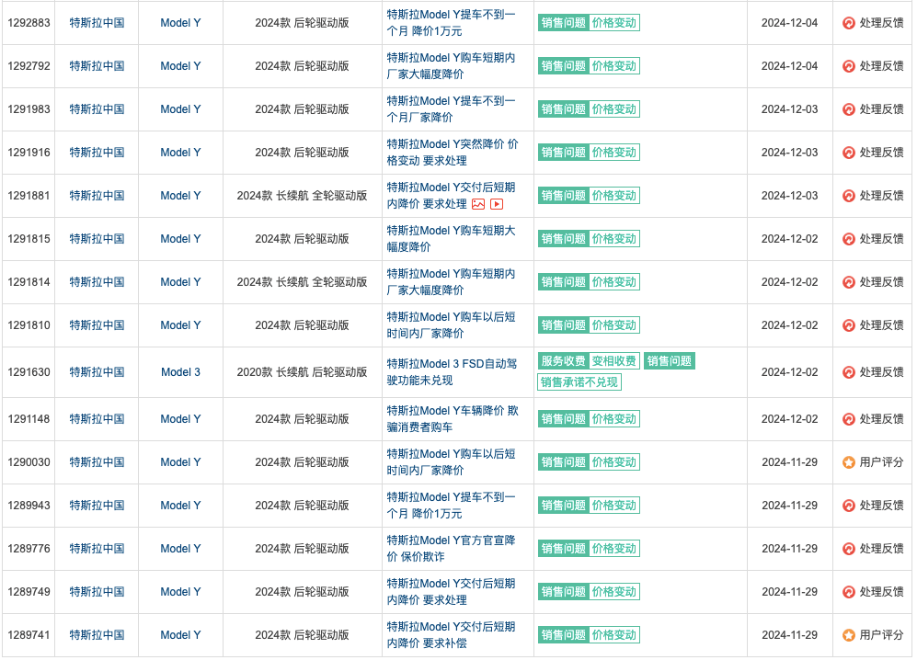This screenshot has width=917, height=660.
Task: Click the video play icon in complaint 1291881
Action: point(497,204)
